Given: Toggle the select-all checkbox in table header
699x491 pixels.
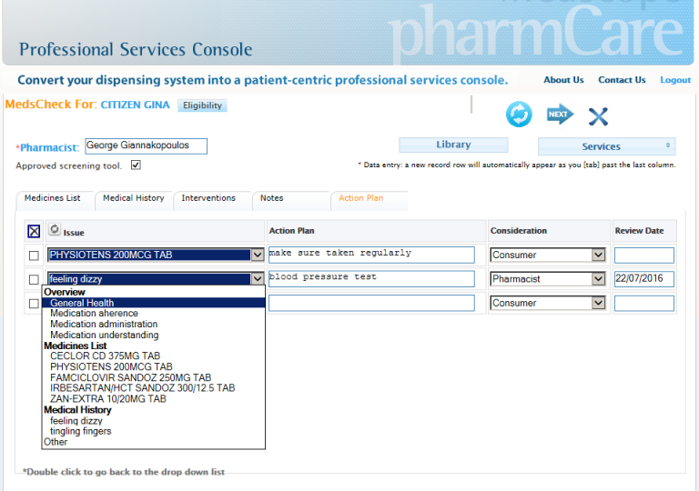Looking at the screenshot, I should 34,231.
